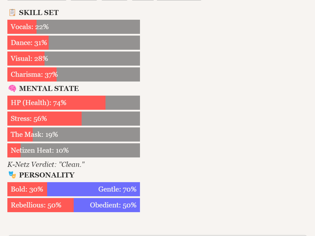The height and width of the screenshot is (236, 315).
Task: Select the Vocals 22% skill bar
Action: (x=74, y=27)
